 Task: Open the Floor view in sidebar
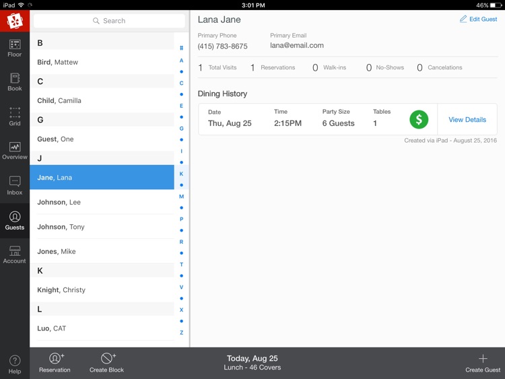click(x=15, y=48)
